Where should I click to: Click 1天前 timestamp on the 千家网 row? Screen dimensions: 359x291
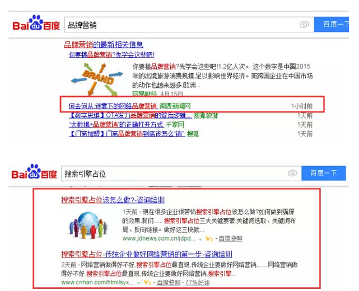pos(305,125)
